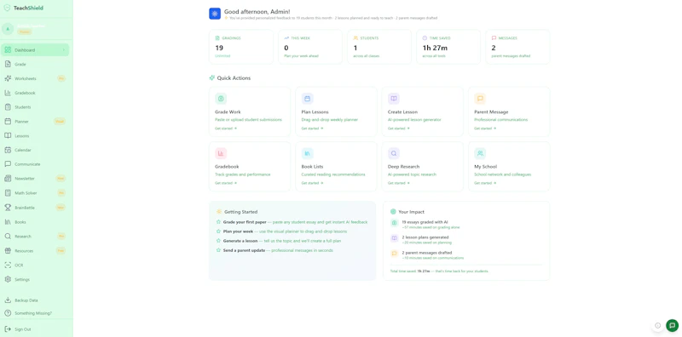This screenshot has height=337, width=682.
Task: Click the Grade Work quick action icon
Action: pyautogui.click(x=221, y=99)
